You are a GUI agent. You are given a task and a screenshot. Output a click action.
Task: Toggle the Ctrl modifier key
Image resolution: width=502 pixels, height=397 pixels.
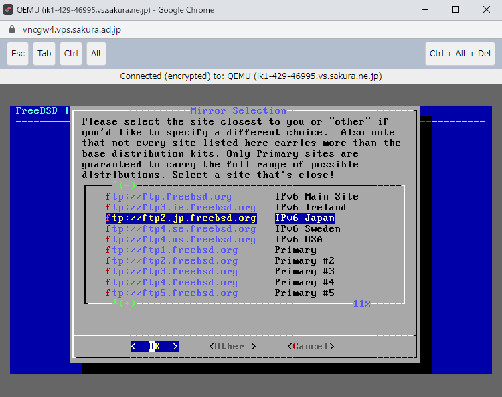point(71,54)
